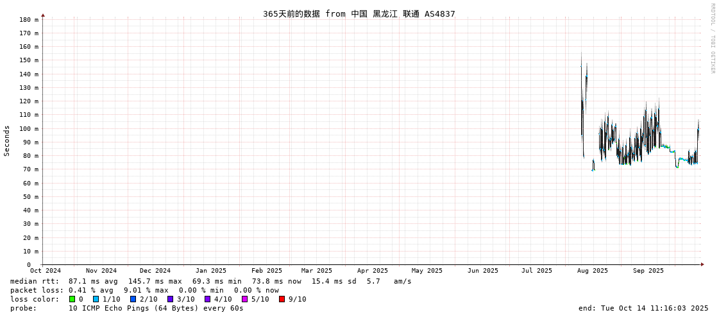The image size is (719, 317).
Task: Click the light blue 1/10 loss swatch
Action: pos(96,299)
